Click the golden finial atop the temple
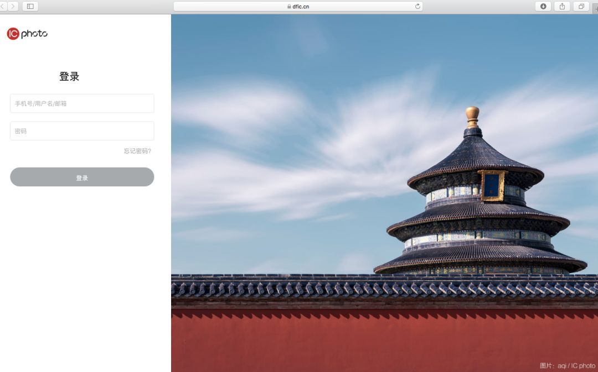Screen dimensions: 598x372 click(x=472, y=116)
